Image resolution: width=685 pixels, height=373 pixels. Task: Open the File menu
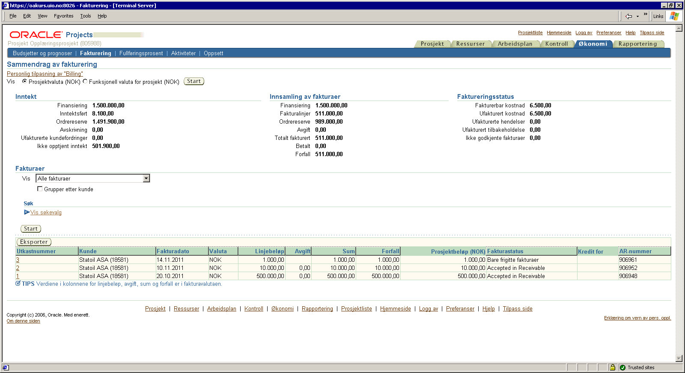coord(13,16)
